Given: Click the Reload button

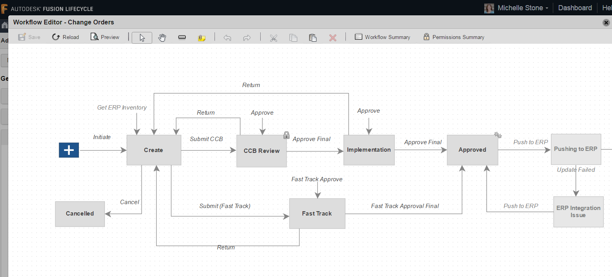Looking at the screenshot, I should pos(65,37).
